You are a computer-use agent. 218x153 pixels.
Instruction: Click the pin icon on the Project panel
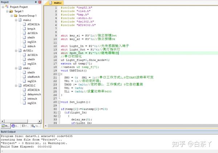(36, 2)
